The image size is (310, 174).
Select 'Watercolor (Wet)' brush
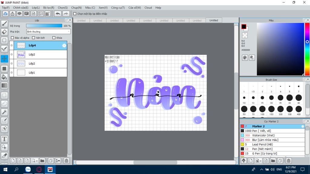click(272, 135)
